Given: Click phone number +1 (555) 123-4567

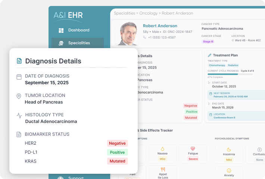Looking at the screenshot, I should click(x=162, y=38).
